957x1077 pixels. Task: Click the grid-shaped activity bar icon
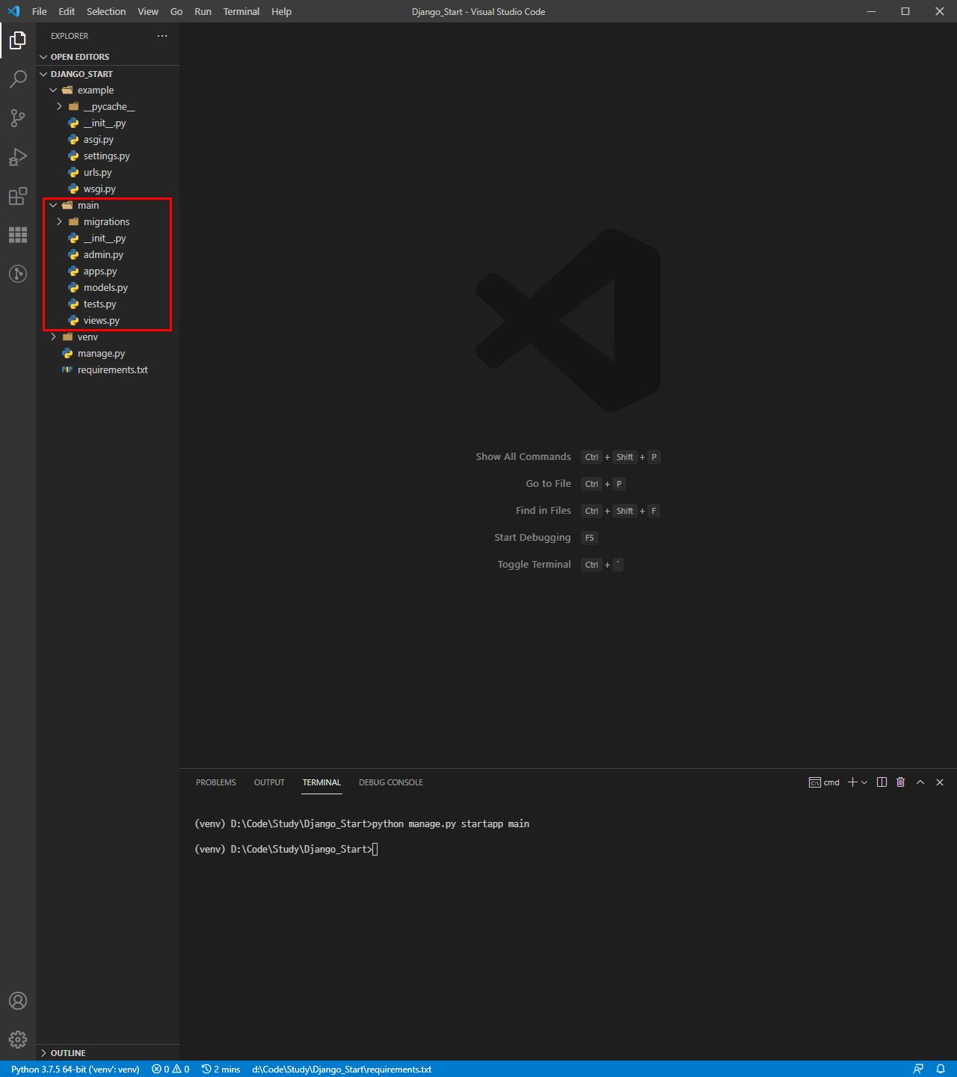point(18,235)
